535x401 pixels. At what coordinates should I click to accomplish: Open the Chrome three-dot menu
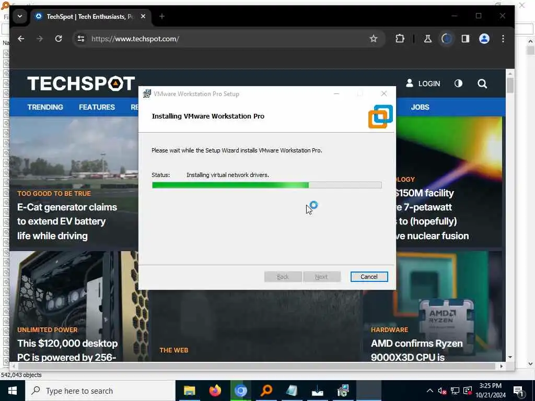(x=503, y=39)
